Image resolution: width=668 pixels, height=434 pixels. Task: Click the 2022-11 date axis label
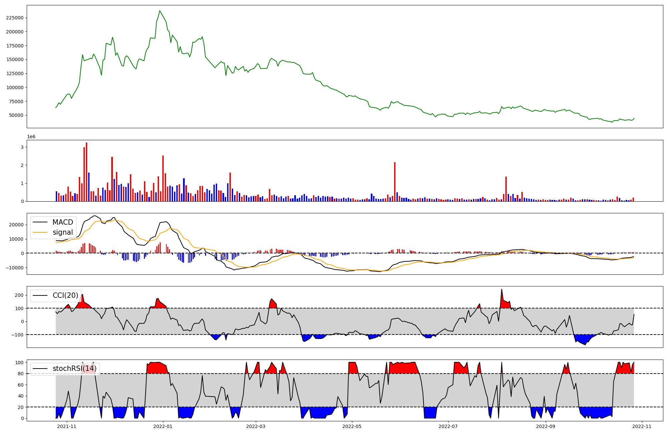[642, 426]
